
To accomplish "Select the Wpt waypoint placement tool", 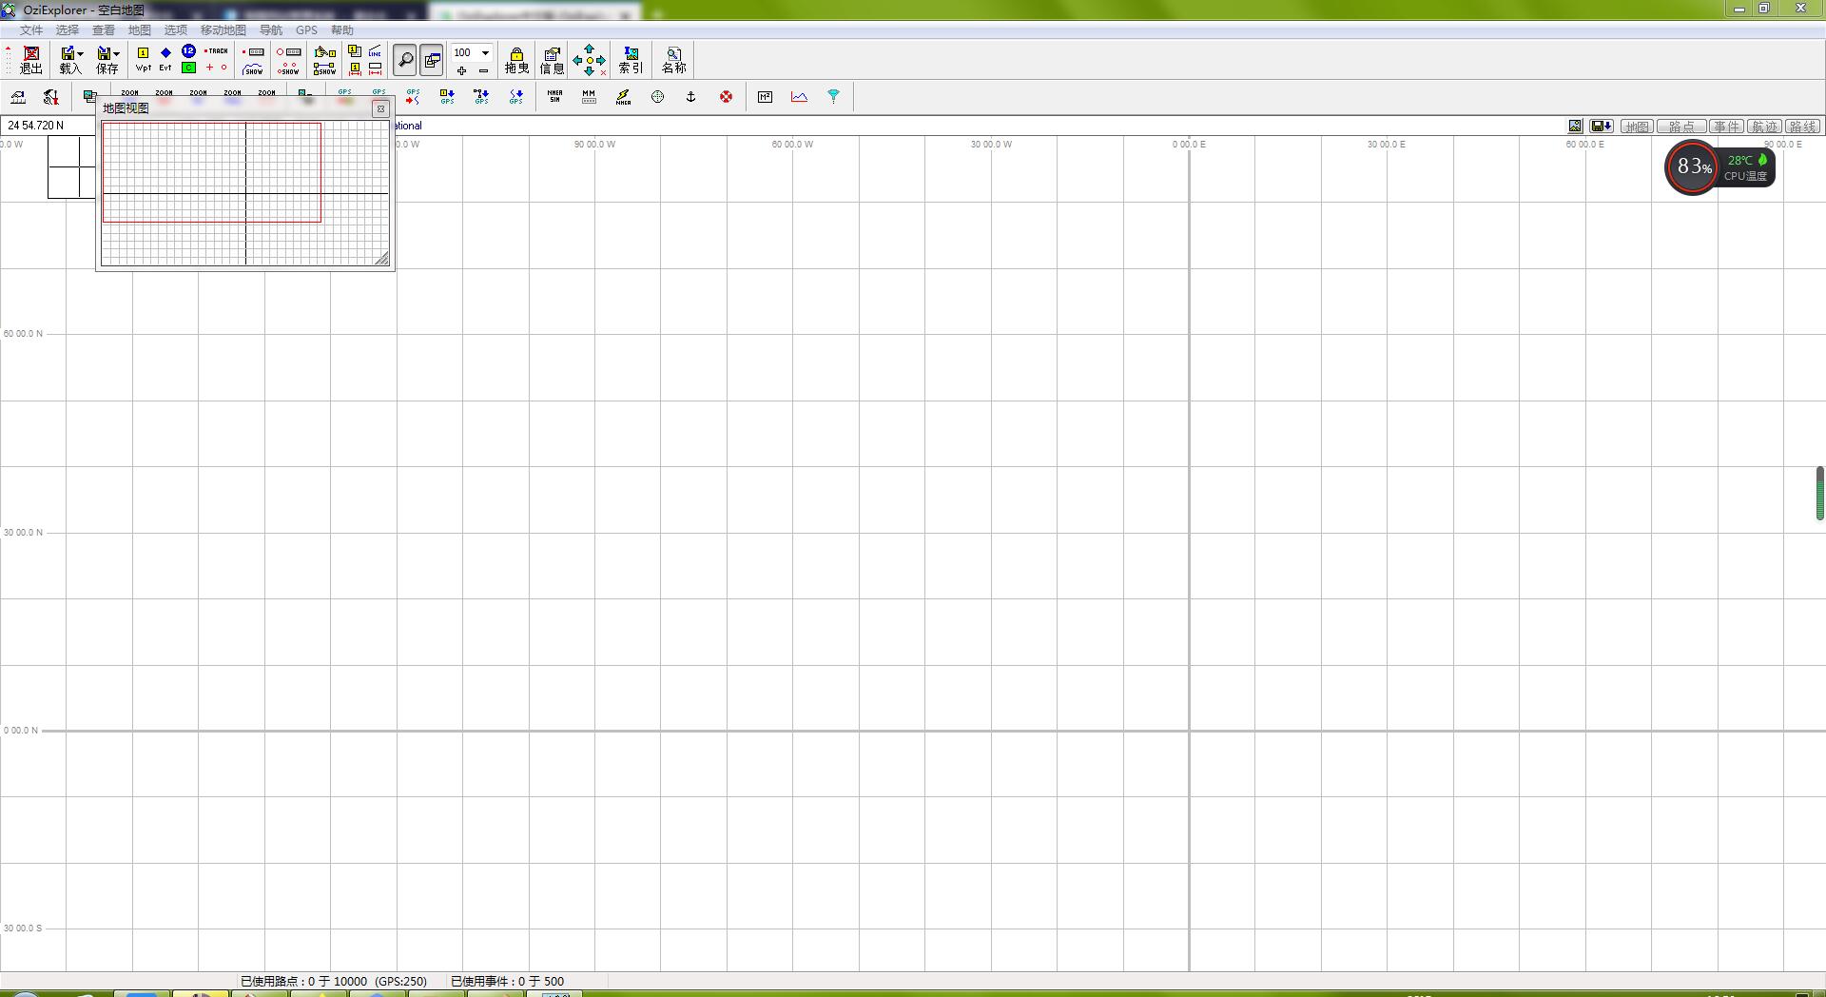I will coord(143,60).
